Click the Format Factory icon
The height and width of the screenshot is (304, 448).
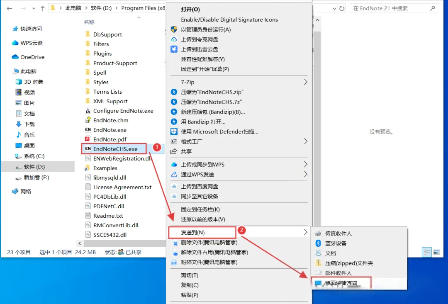click(174, 141)
